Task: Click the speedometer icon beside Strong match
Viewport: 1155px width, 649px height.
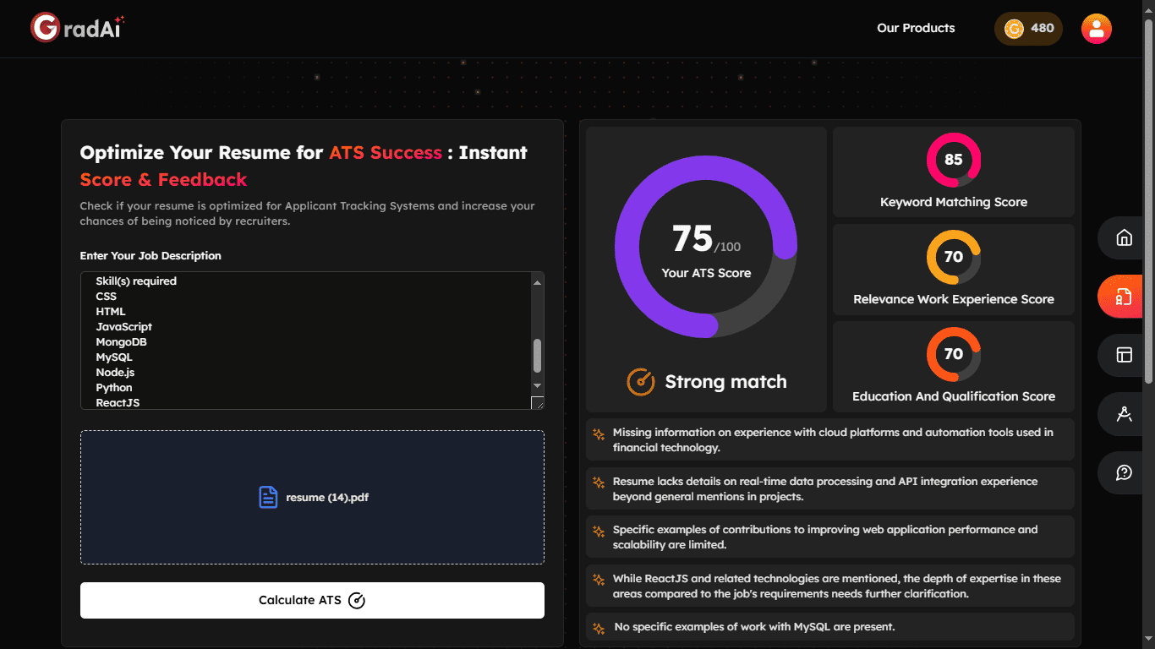Action: [641, 381]
